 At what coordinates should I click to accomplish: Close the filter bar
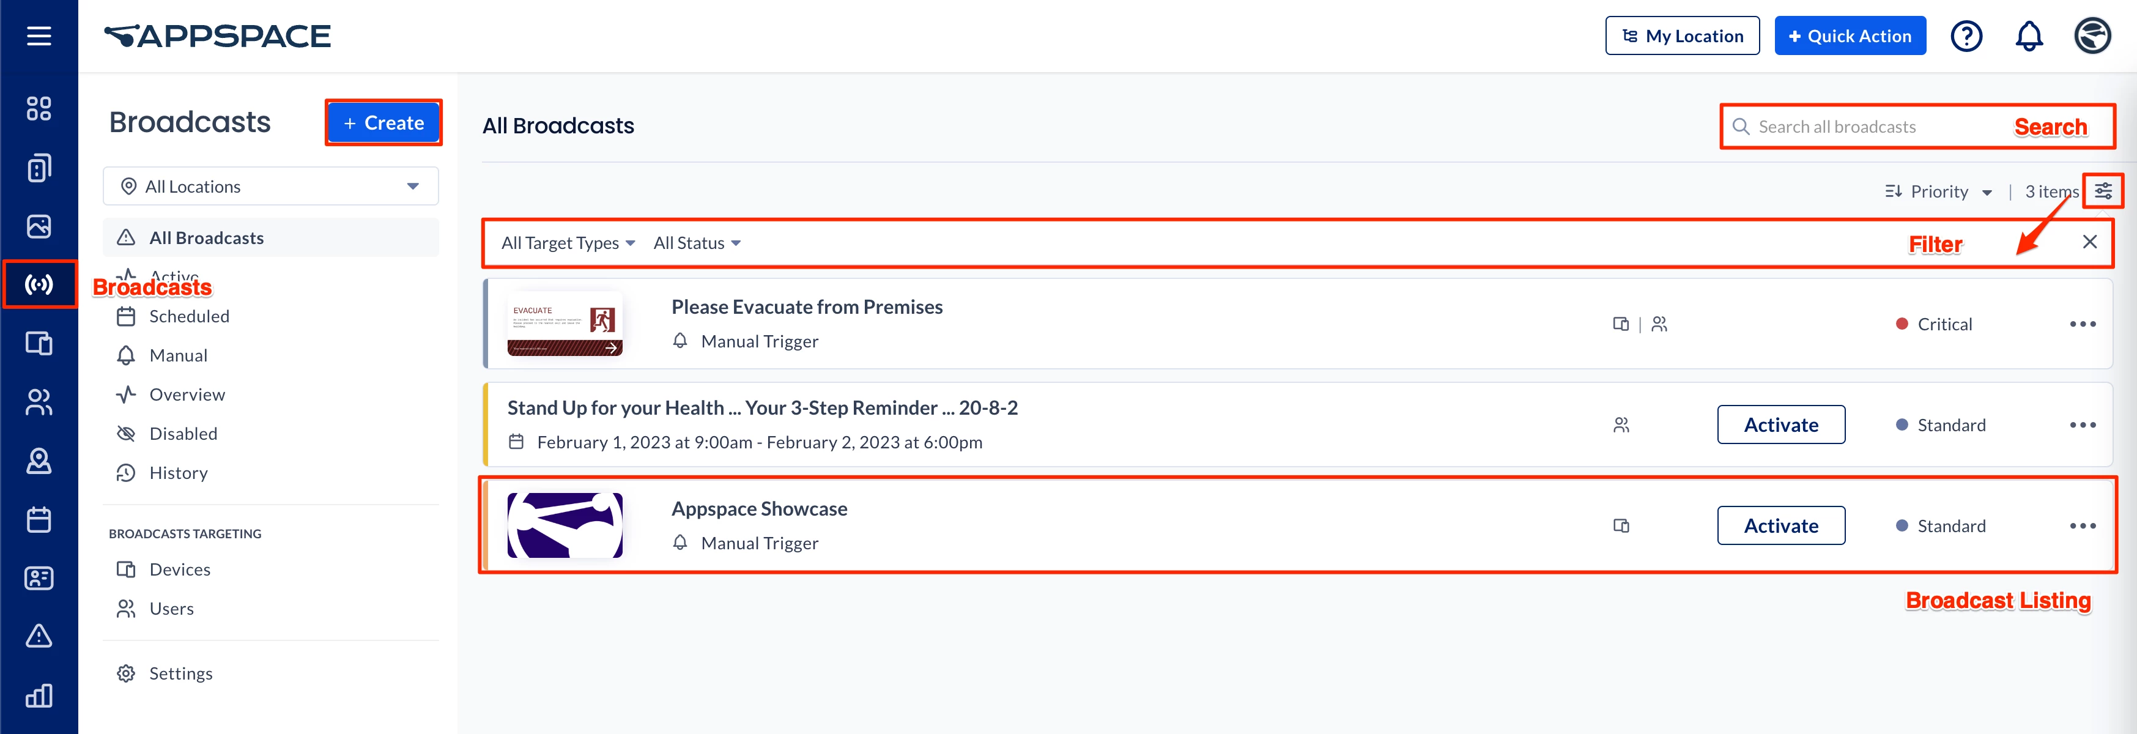(2089, 242)
